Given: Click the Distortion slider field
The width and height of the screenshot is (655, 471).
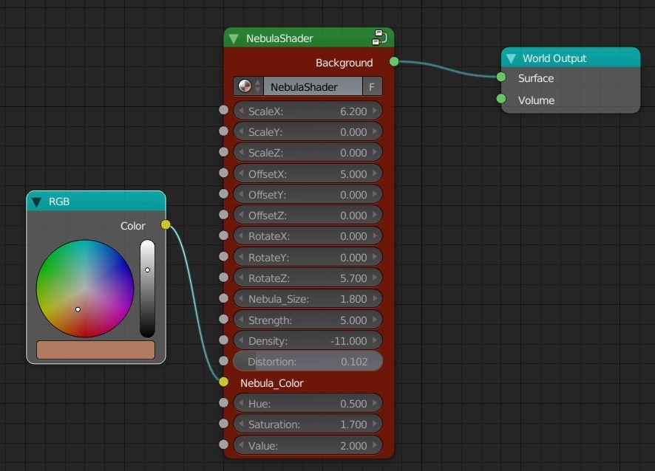Looking at the screenshot, I should (x=308, y=362).
